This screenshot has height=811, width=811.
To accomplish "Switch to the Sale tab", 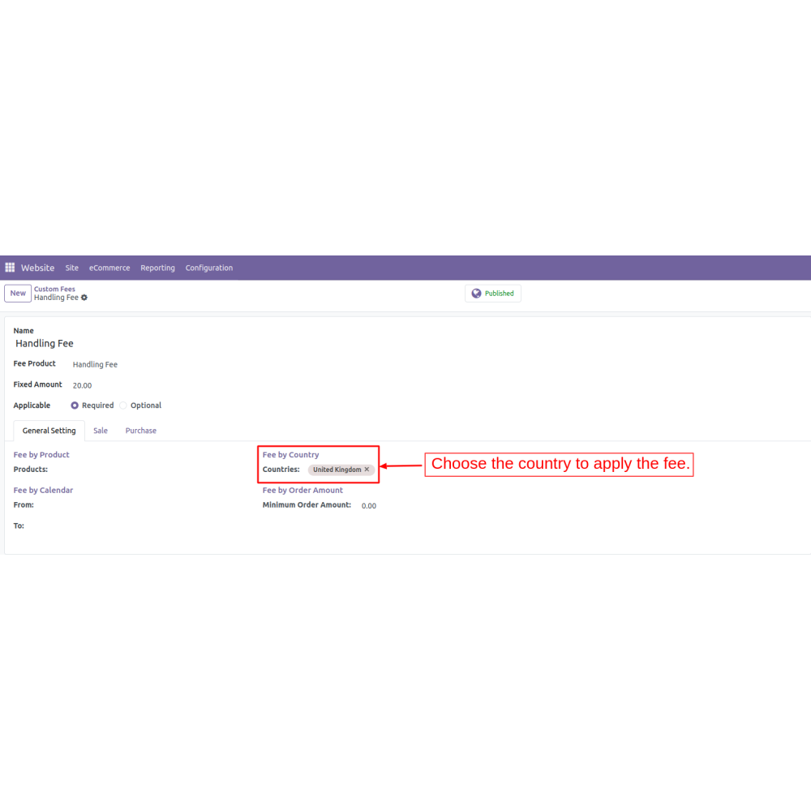I will 101,431.
